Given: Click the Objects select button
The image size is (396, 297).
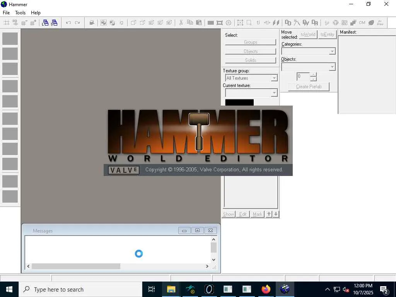Looking at the screenshot, I should pos(251,51).
